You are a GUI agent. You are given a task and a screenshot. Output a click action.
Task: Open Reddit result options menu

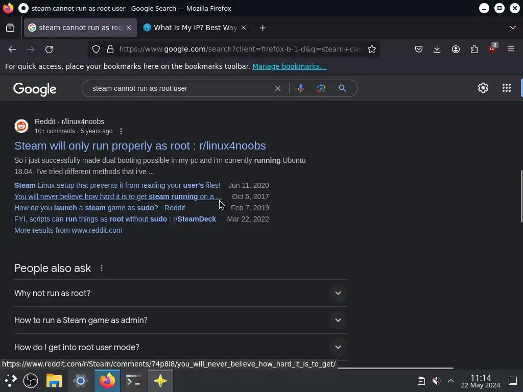121,131
